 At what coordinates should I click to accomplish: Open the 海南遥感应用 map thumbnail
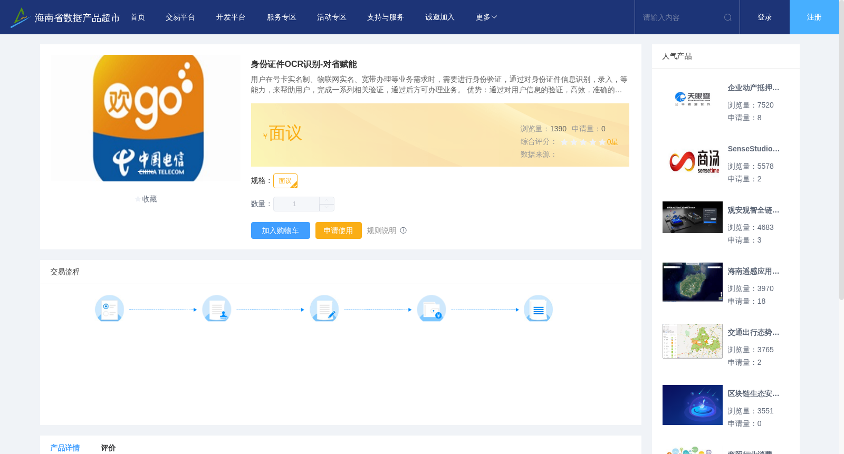[693, 282]
